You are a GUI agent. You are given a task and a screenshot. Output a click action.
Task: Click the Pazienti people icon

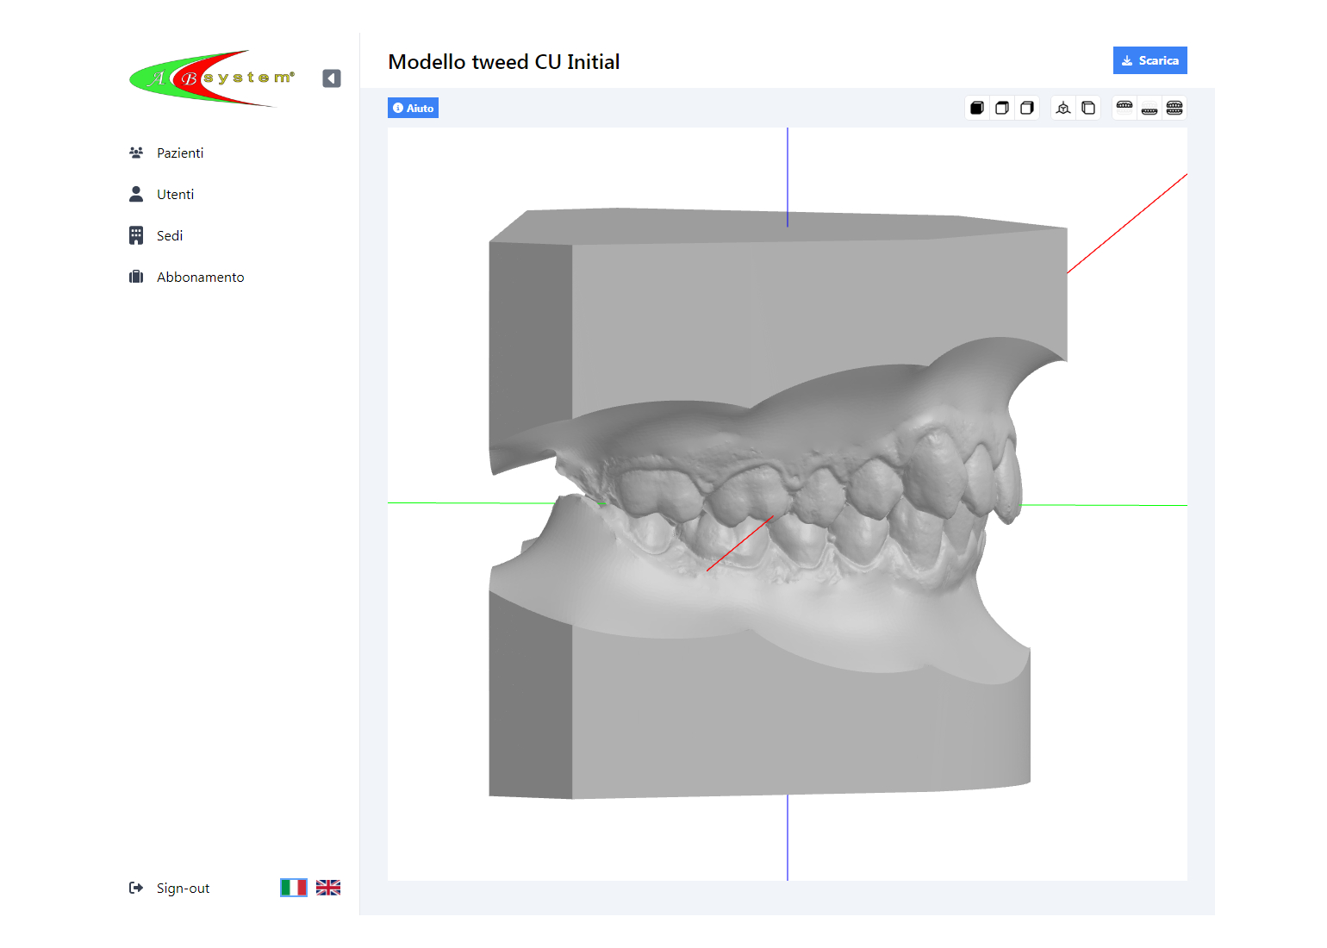point(136,153)
